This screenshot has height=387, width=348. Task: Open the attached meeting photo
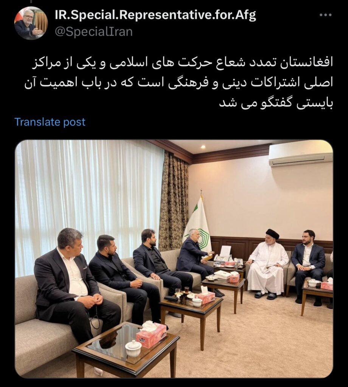click(174, 259)
